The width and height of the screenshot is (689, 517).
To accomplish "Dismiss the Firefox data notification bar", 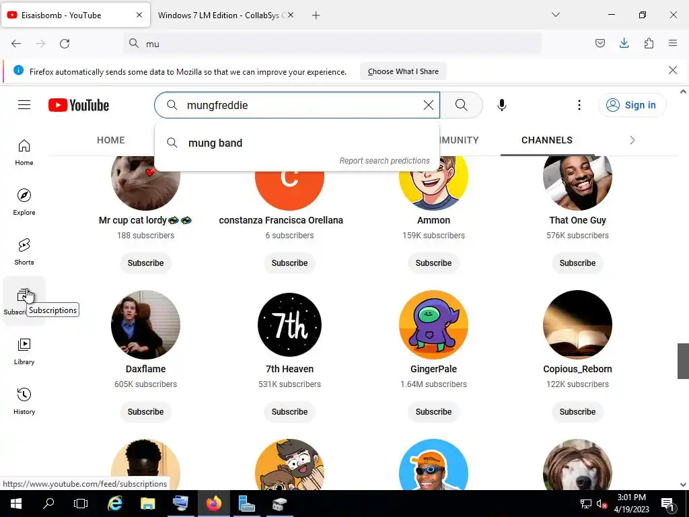I will coord(673,70).
